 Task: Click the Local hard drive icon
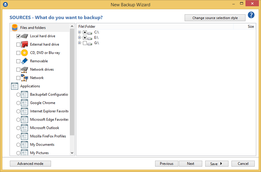(x=24, y=36)
